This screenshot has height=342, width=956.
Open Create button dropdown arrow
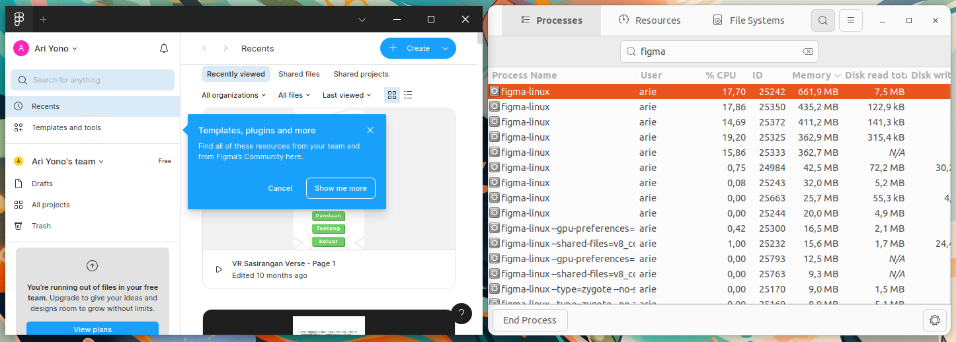pos(445,48)
